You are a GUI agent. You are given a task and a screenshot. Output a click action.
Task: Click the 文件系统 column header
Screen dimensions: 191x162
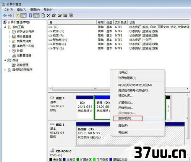coord(121,22)
